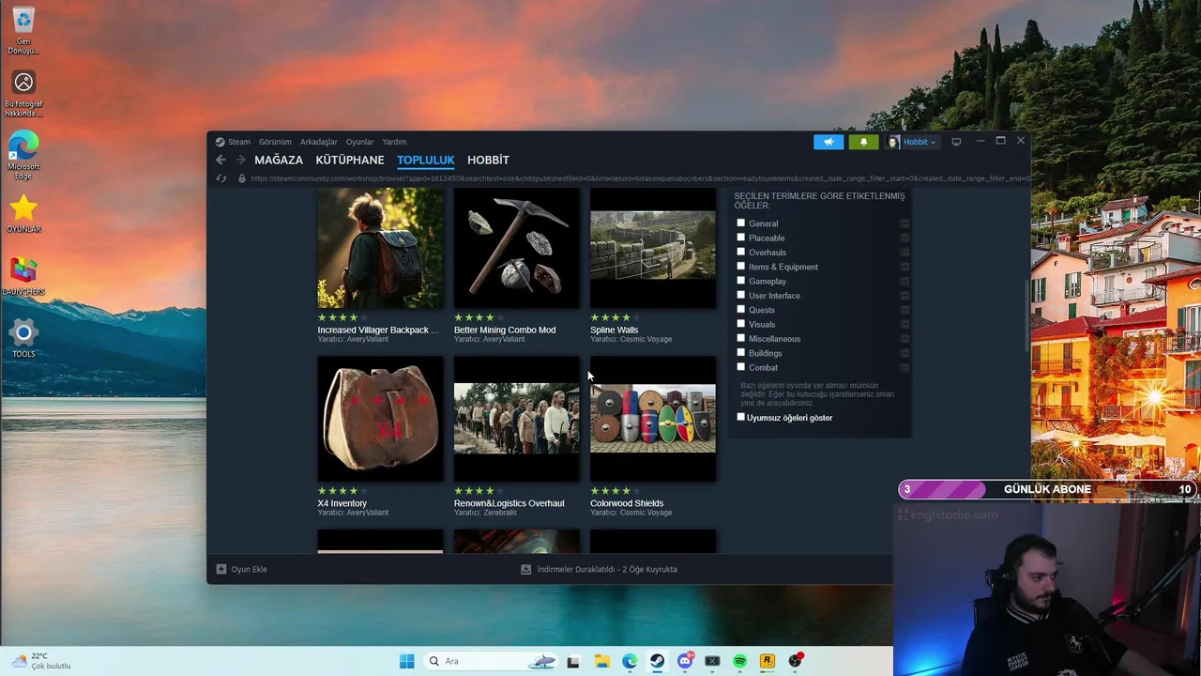
Task: Click the Steam workshop URL address bar
Action: tap(640, 178)
